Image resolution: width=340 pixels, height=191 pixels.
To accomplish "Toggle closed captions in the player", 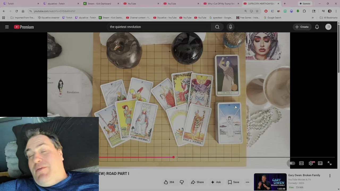I will [301, 163].
